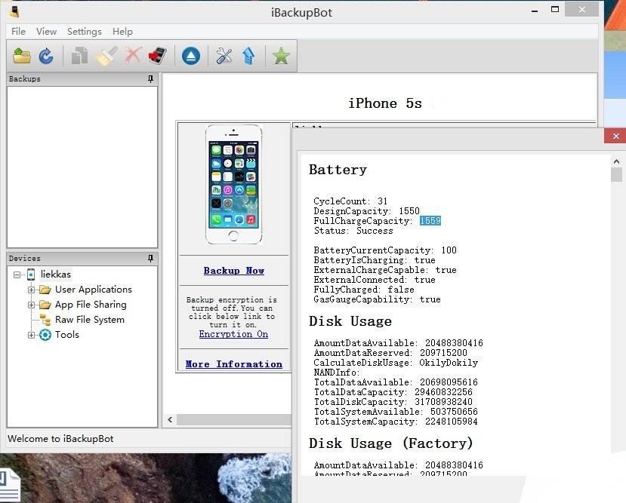Expand the App File Sharing folder
Screen dimensions: 626x503
point(32,305)
